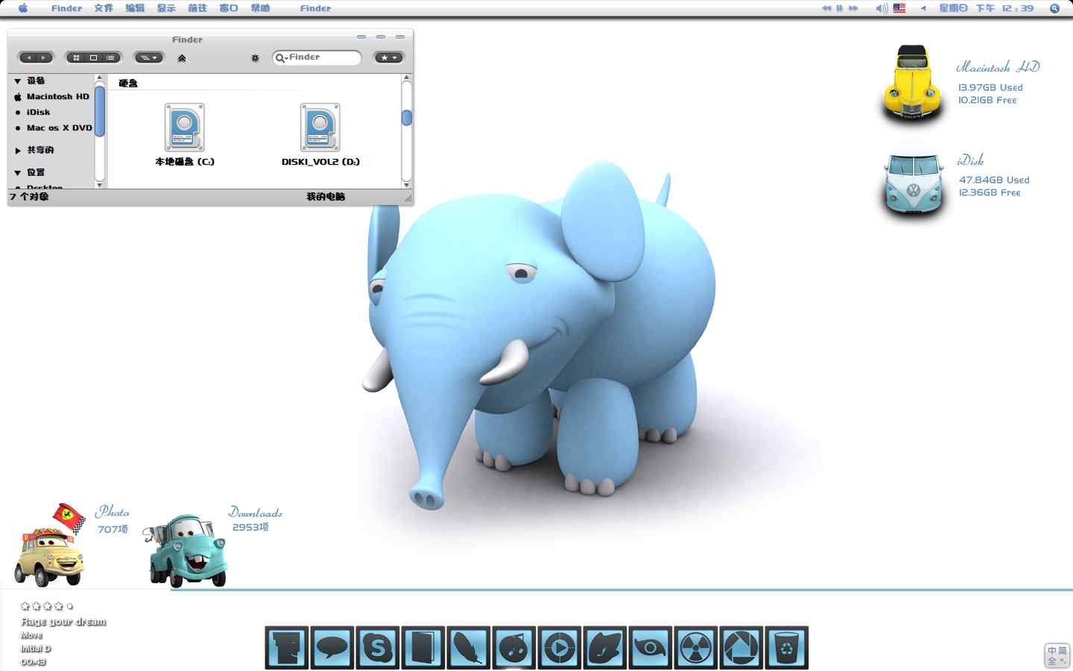Viewport: 1073px width, 671px height.
Task: Open the 窗口 menu
Action: (229, 8)
